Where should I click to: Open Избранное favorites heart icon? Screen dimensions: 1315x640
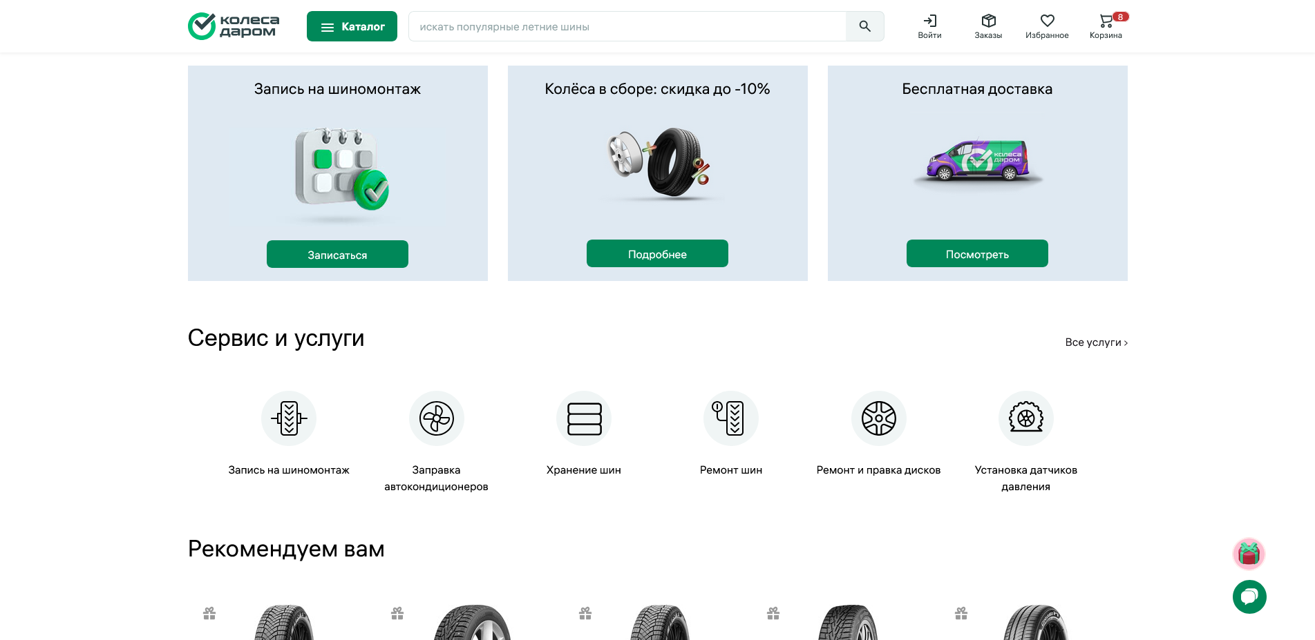pos(1048,21)
